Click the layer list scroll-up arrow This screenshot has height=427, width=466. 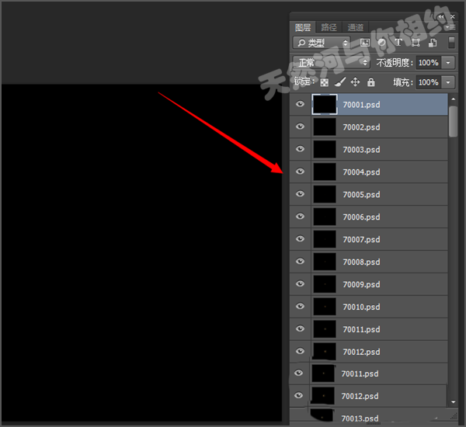click(x=454, y=99)
